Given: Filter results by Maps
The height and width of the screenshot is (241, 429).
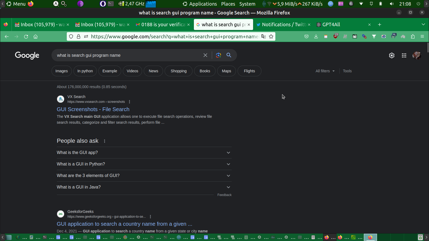Looking at the screenshot, I should (x=227, y=71).
